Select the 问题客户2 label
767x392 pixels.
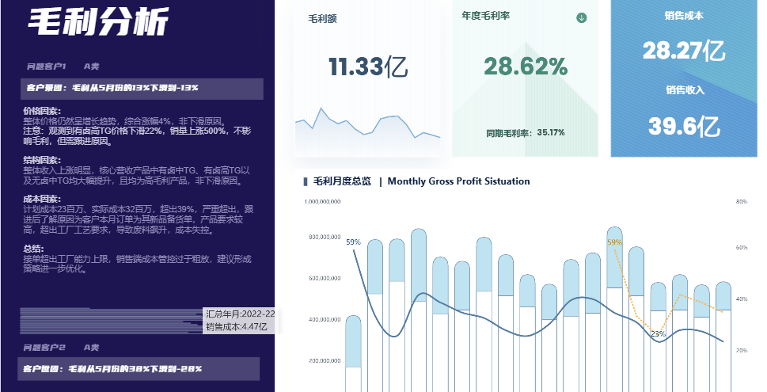tap(44, 348)
